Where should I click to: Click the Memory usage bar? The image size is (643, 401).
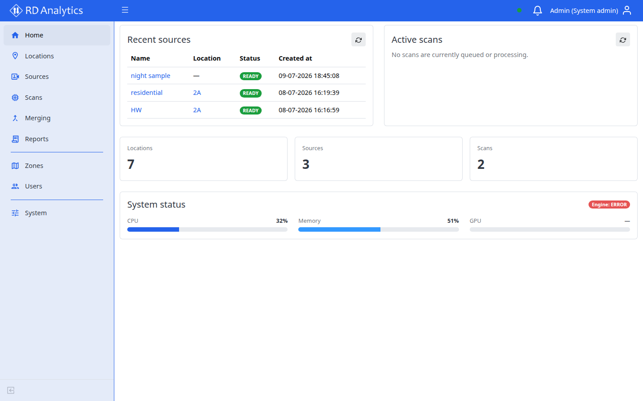(379, 229)
